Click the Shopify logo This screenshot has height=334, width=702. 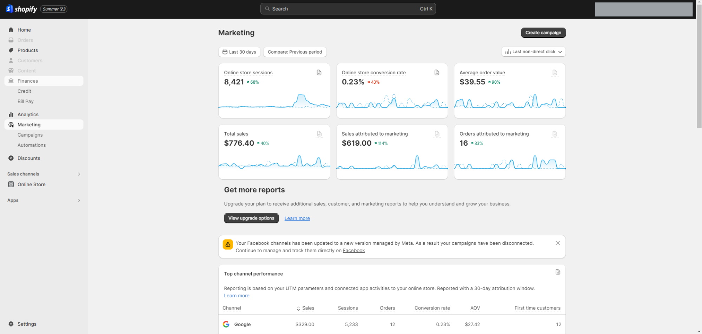[x=22, y=9]
